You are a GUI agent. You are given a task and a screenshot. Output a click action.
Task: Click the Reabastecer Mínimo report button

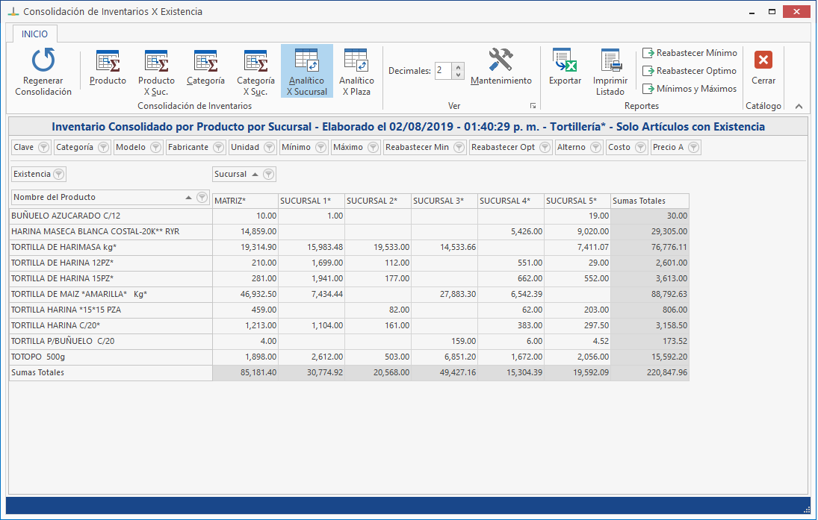690,53
